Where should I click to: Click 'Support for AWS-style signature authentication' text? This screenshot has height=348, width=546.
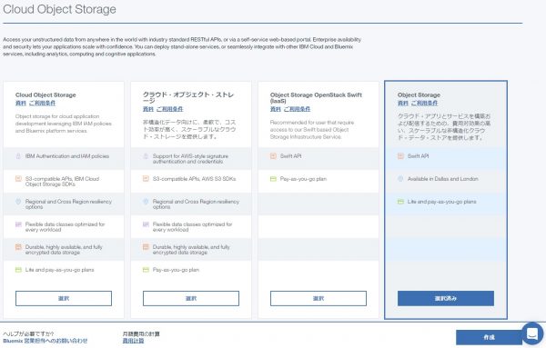(x=190, y=159)
